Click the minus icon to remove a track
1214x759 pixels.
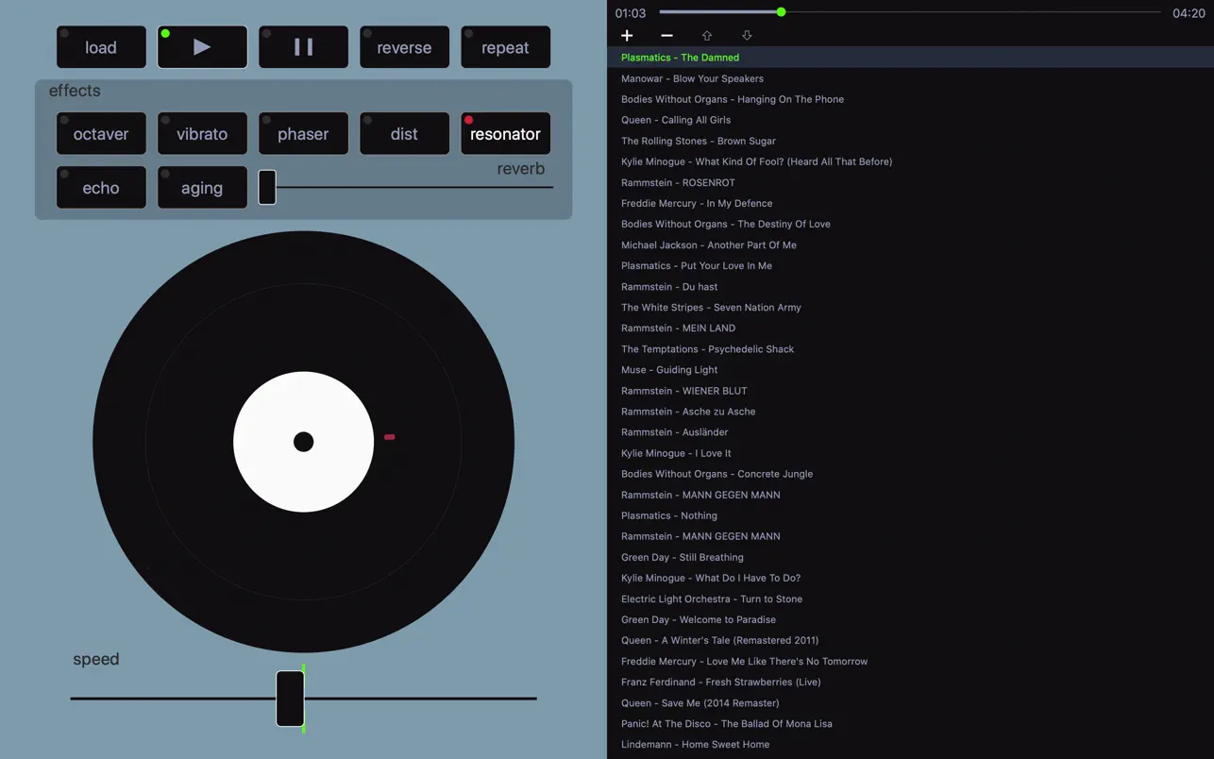[666, 36]
